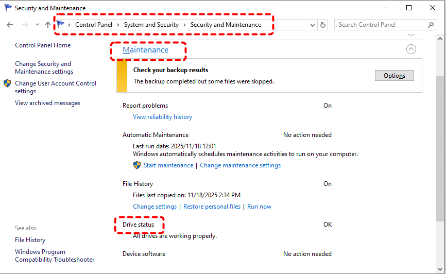
Task: Click the shield icon beside Start maintenance
Action: click(x=137, y=165)
